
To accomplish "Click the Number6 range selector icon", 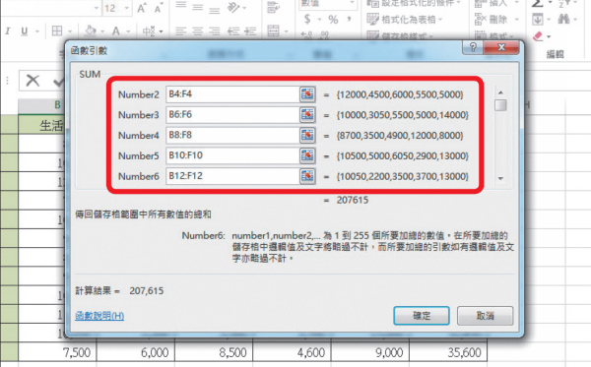I will [x=307, y=176].
